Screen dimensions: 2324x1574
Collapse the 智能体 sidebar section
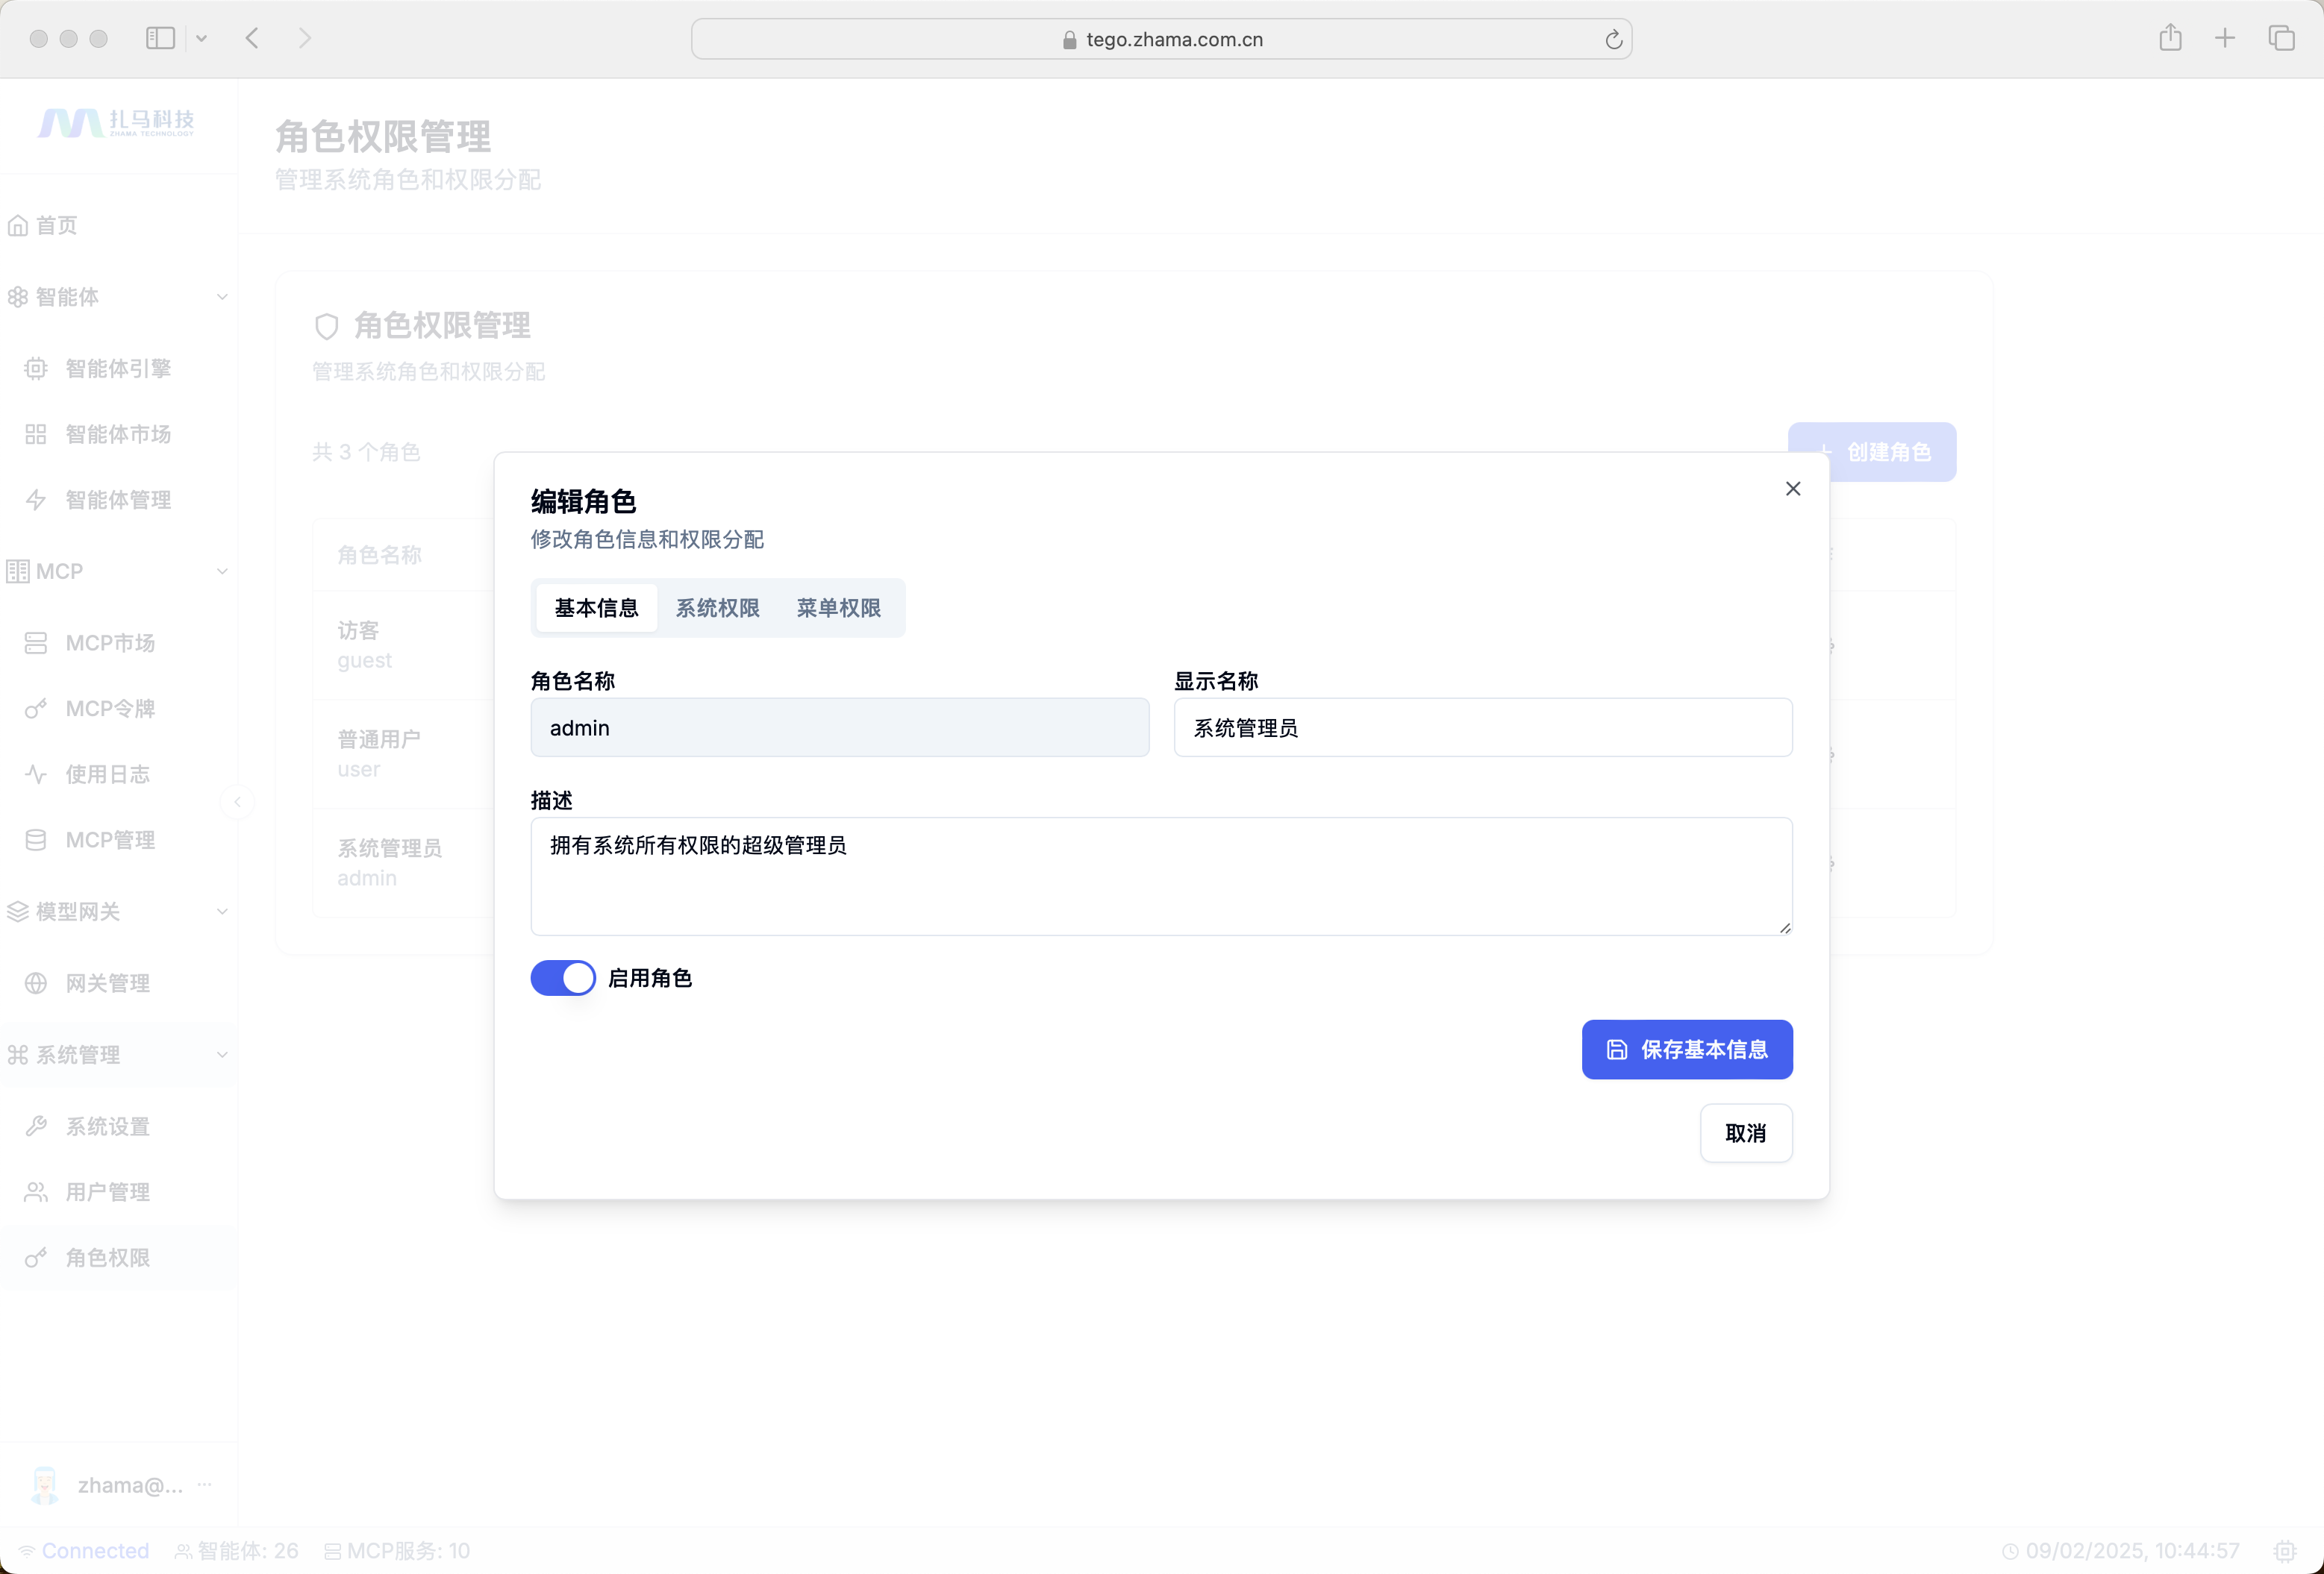(222, 297)
